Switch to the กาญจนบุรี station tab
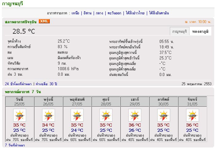Screen dimensions: 215x148 tap(179, 32)
